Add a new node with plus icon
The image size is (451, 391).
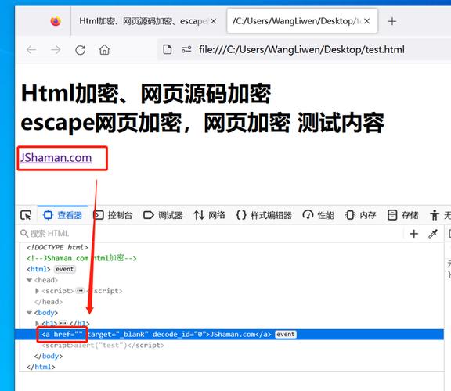click(414, 234)
